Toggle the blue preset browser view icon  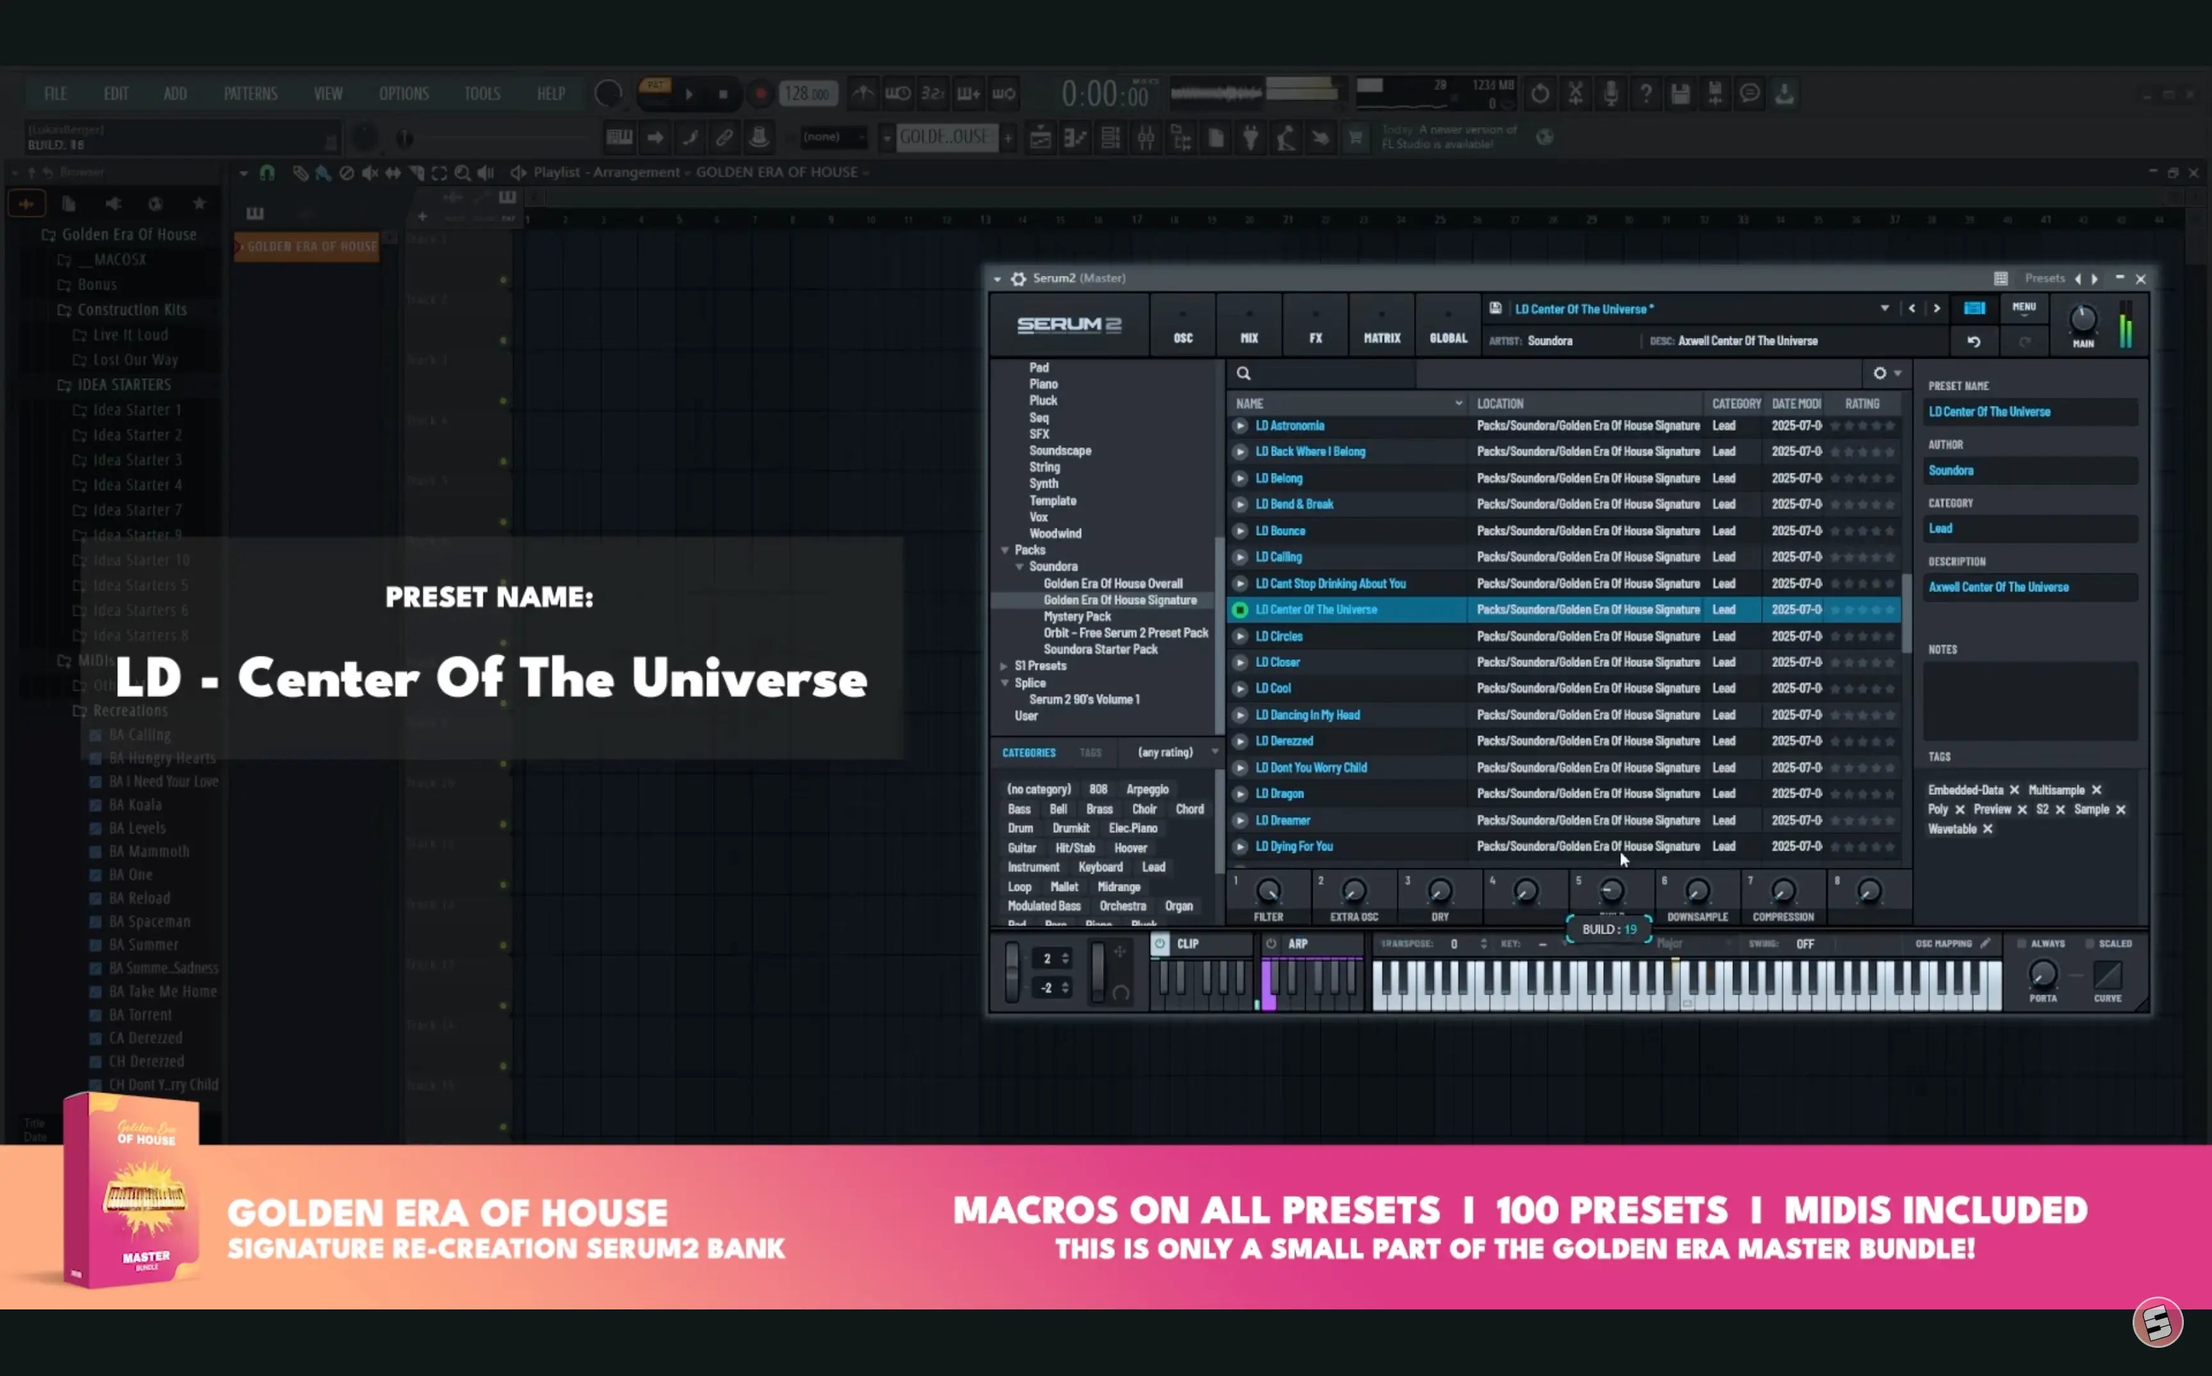(x=1973, y=308)
